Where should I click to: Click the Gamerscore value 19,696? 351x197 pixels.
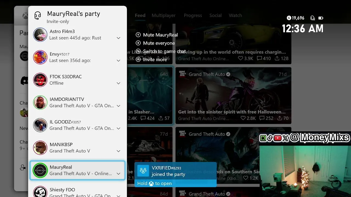click(298, 18)
